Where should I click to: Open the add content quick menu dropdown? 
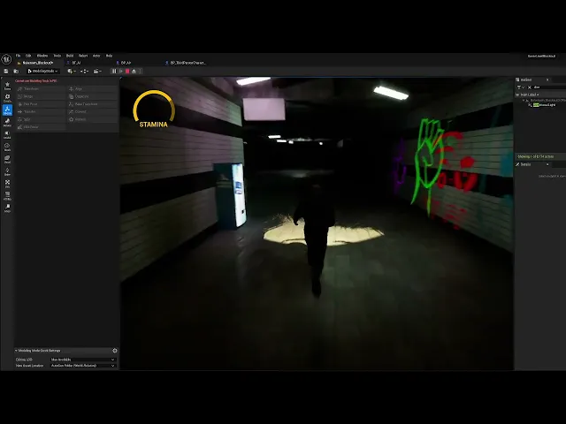tap(72, 72)
